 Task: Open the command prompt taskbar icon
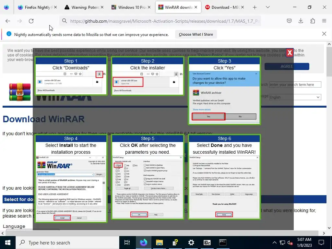[223, 243]
